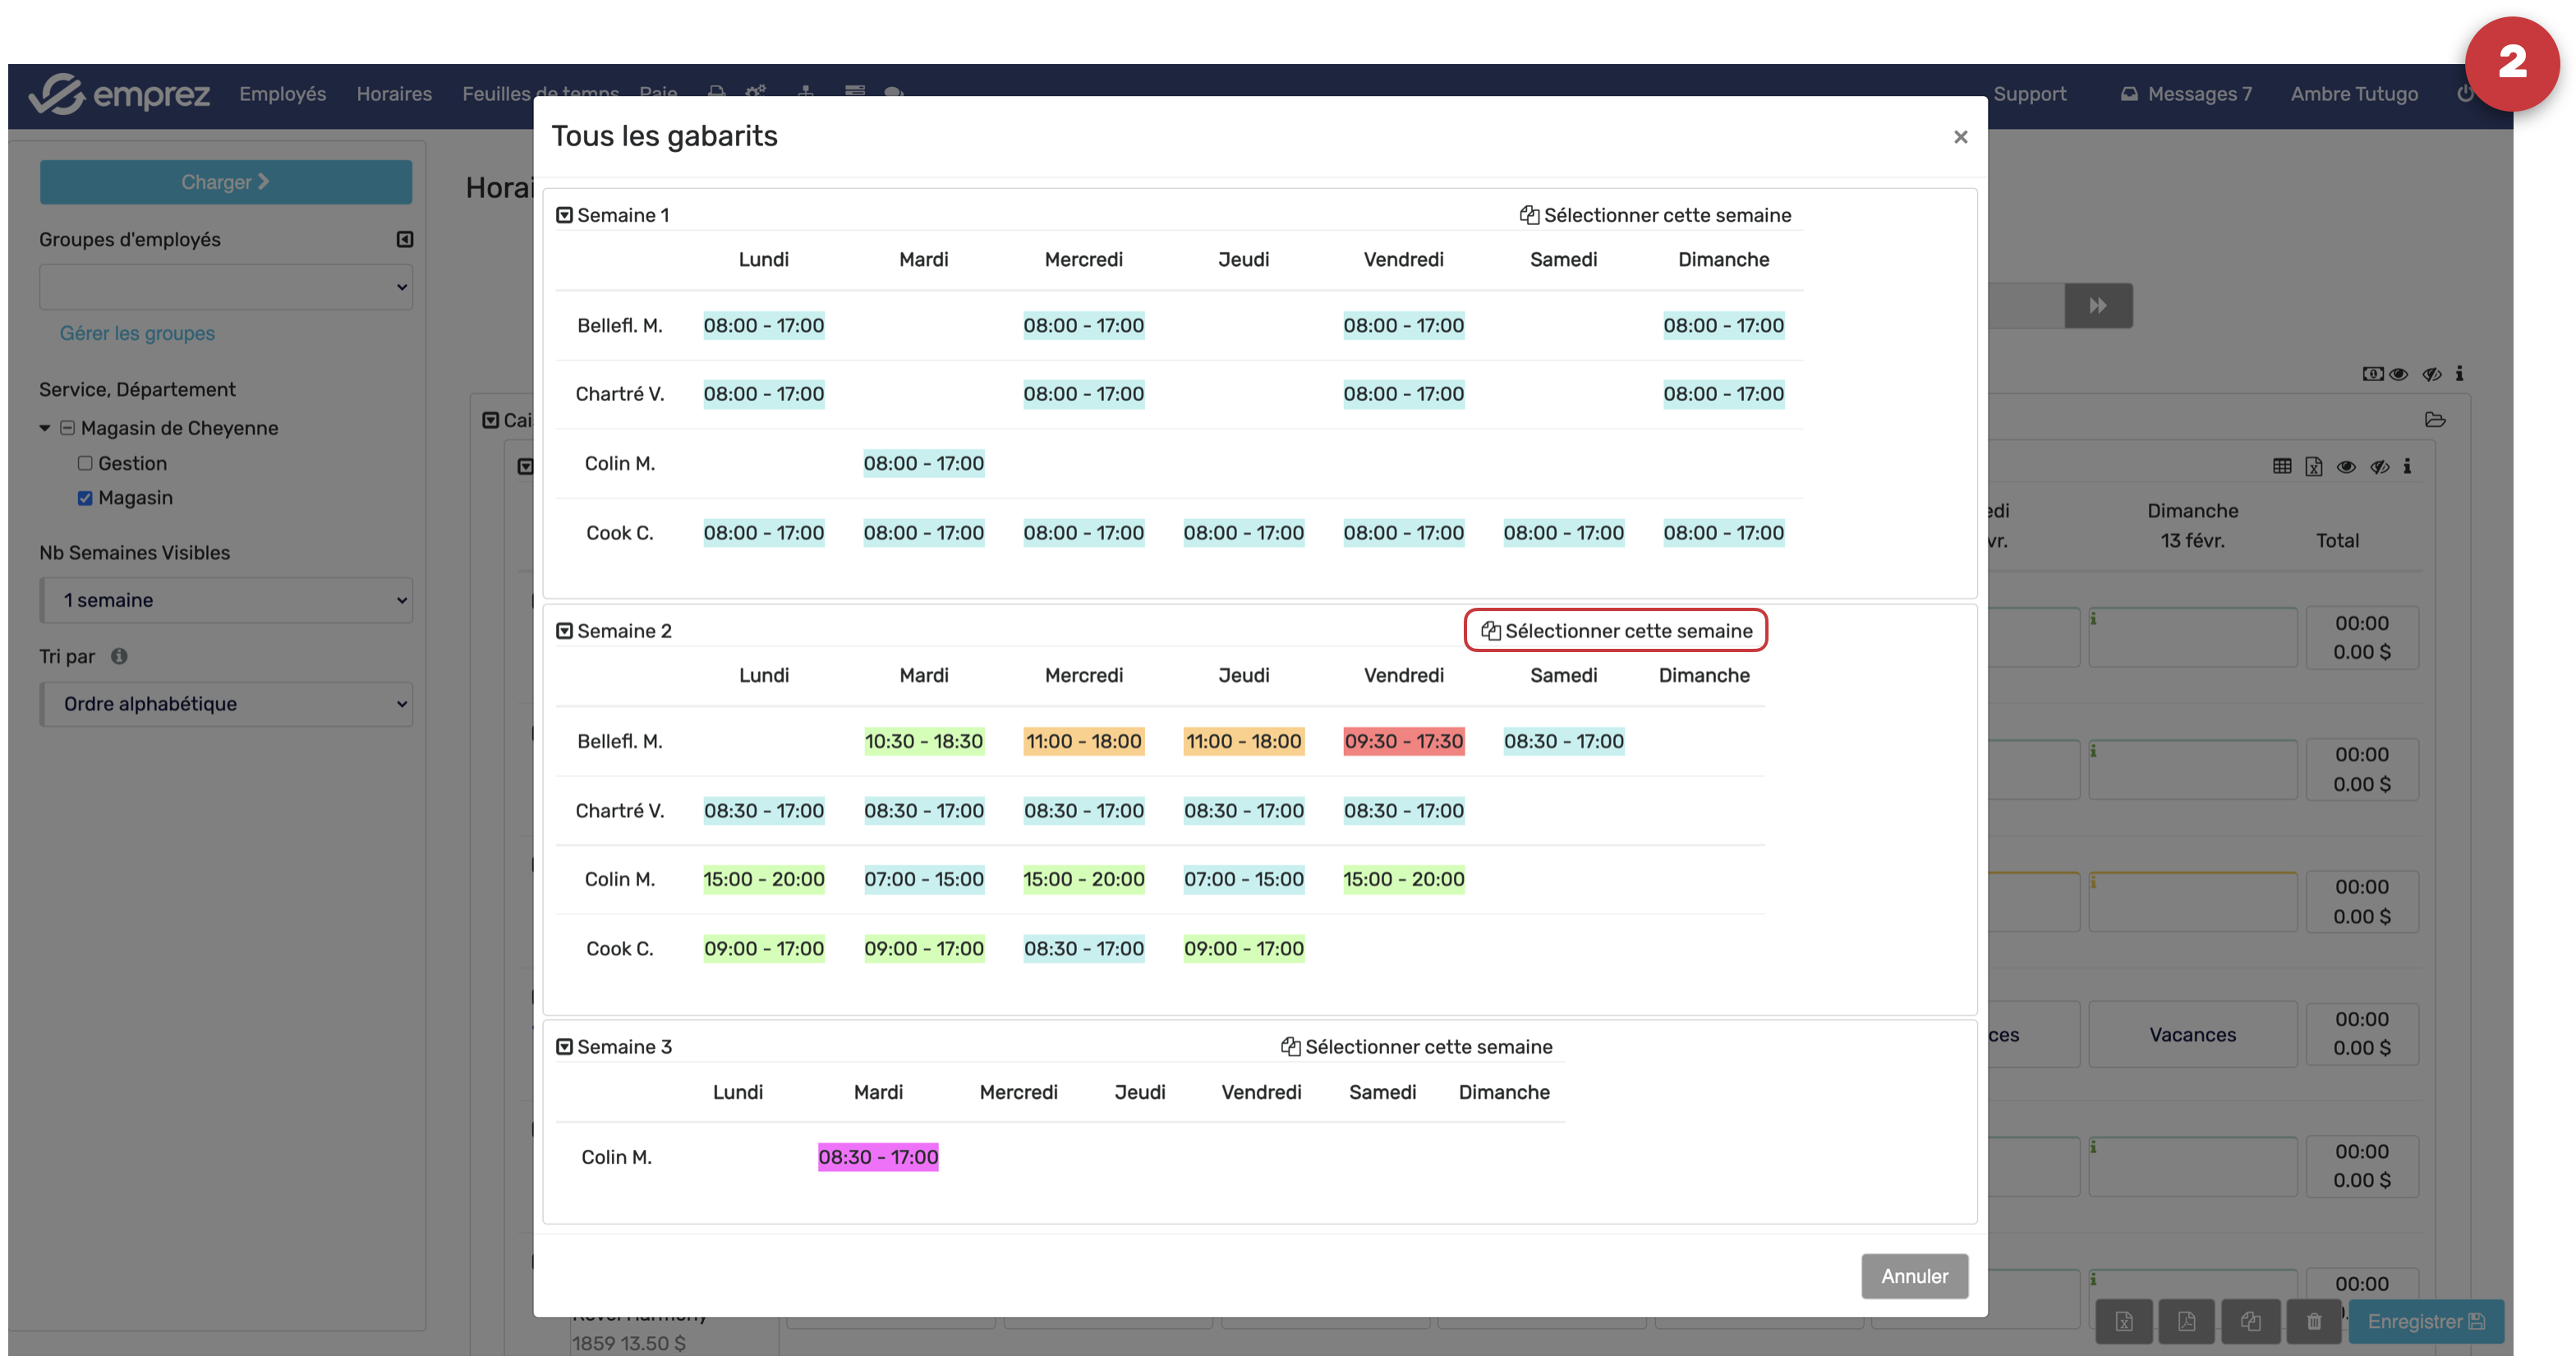Collapse the Semaine 1 section
Screen dimensions: 2576x1365
tap(564, 215)
